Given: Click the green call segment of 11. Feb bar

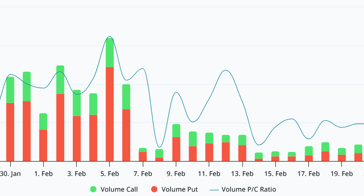Looking at the screenshot, I should coord(209,138).
